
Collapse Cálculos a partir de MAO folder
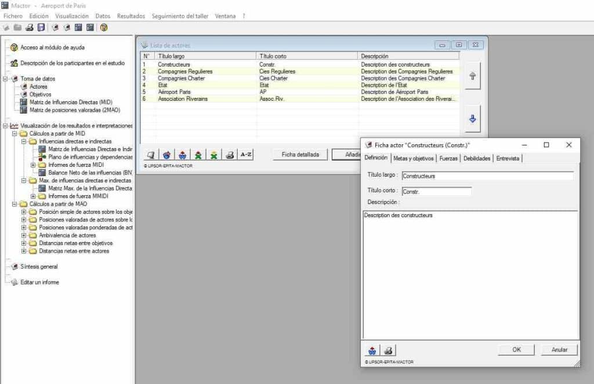coord(15,204)
